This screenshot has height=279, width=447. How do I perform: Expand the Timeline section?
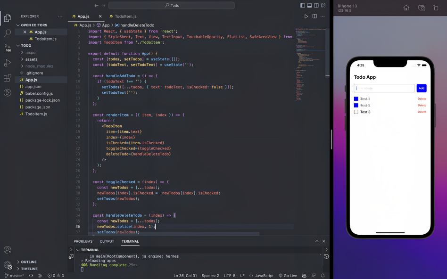tap(18, 269)
